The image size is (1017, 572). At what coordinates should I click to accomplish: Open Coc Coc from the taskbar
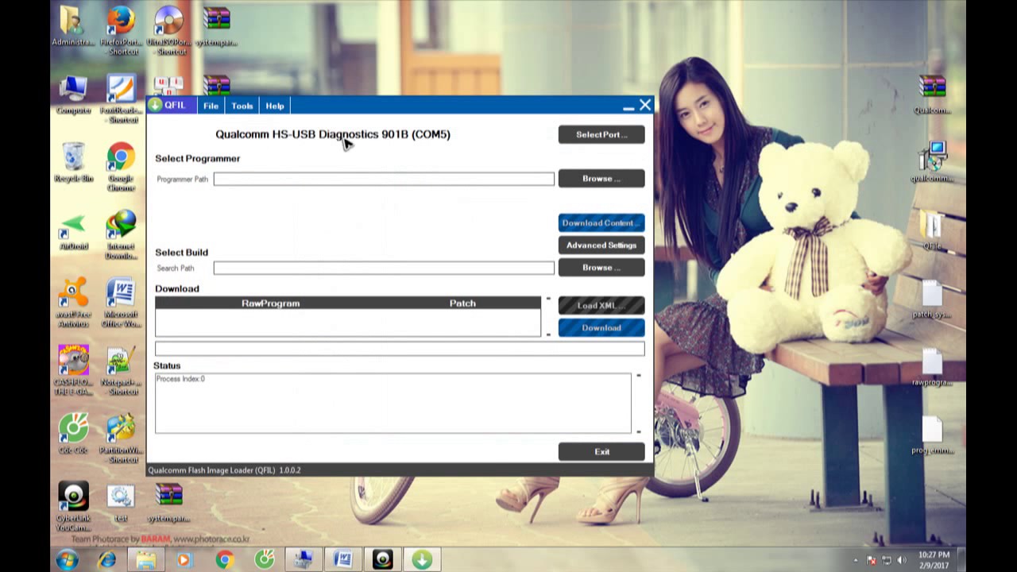(x=264, y=560)
